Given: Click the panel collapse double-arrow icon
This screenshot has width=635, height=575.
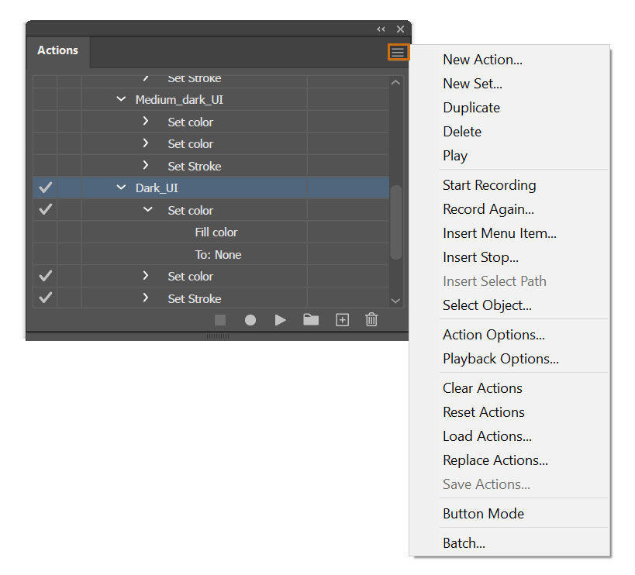Looking at the screenshot, I should click(379, 29).
